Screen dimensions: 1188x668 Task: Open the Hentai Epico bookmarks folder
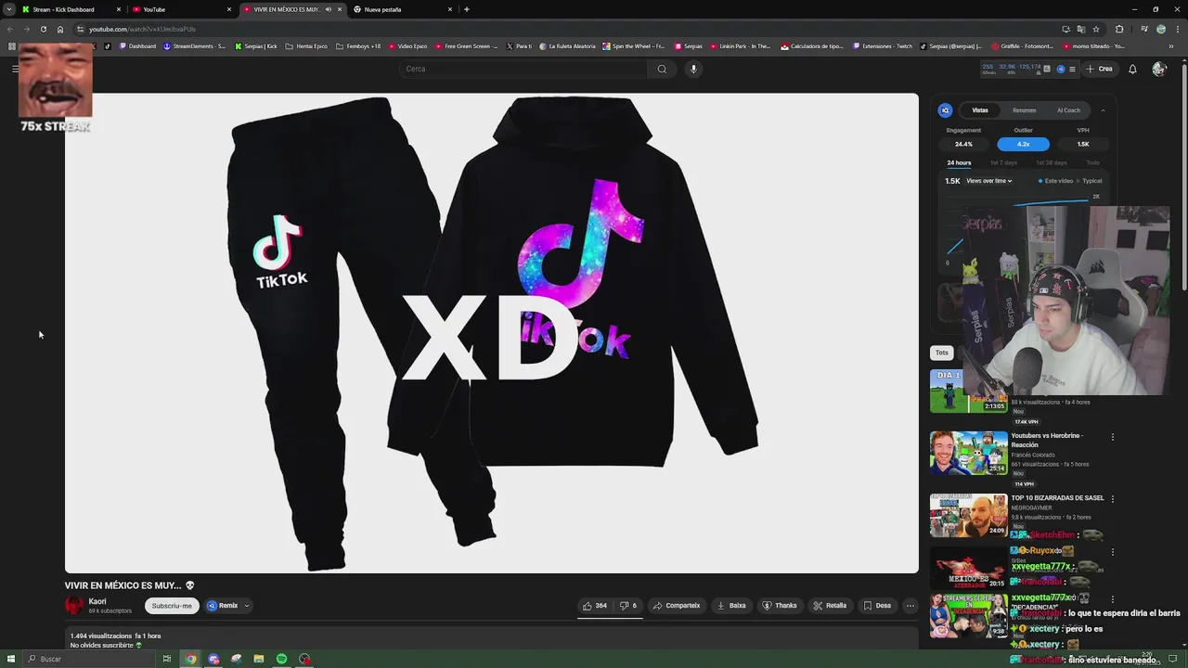(x=306, y=46)
